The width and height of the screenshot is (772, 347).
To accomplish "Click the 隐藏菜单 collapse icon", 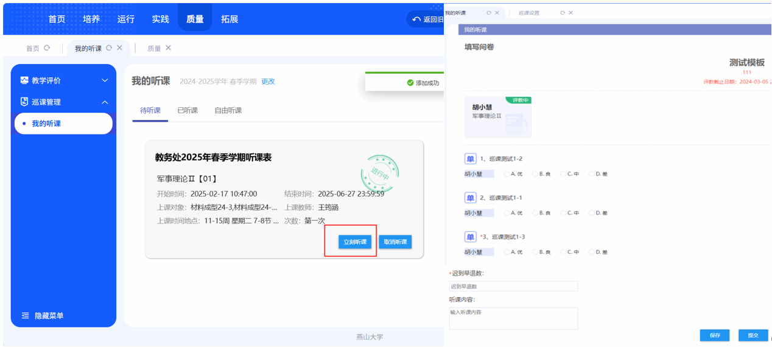I will [26, 316].
